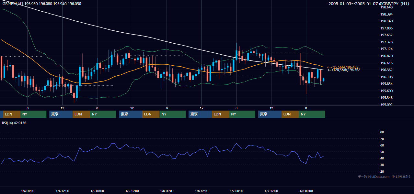Click RSI scale value 70
The height and width of the screenshot is (194, 414).
382,139
